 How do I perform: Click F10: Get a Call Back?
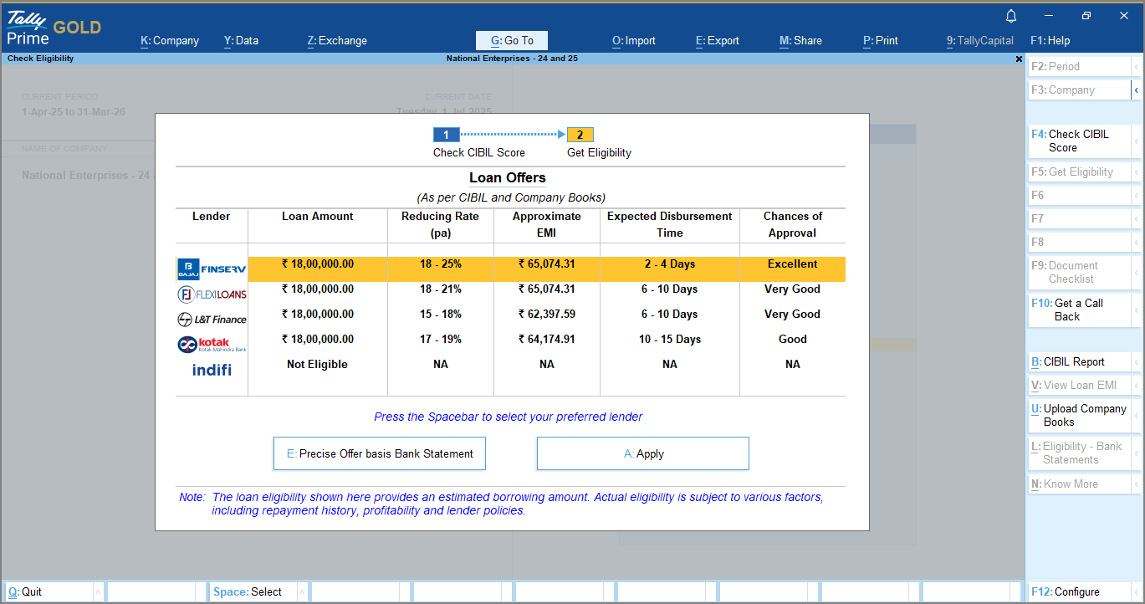click(1080, 310)
